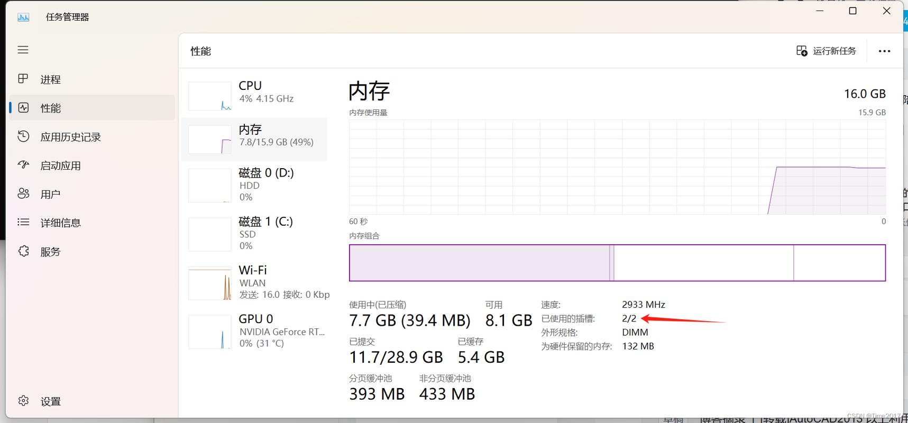This screenshot has height=423, width=908.
Task: Click the 运行新任务 run new task button
Action: (826, 51)
